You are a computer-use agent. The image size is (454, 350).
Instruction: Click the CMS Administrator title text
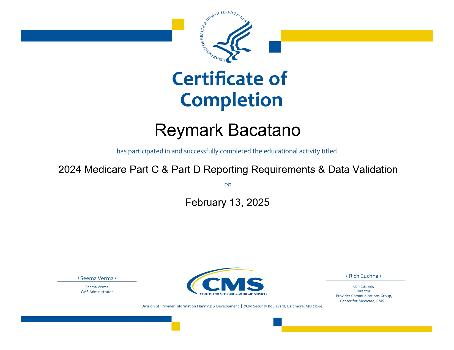[x=97, y=292]
